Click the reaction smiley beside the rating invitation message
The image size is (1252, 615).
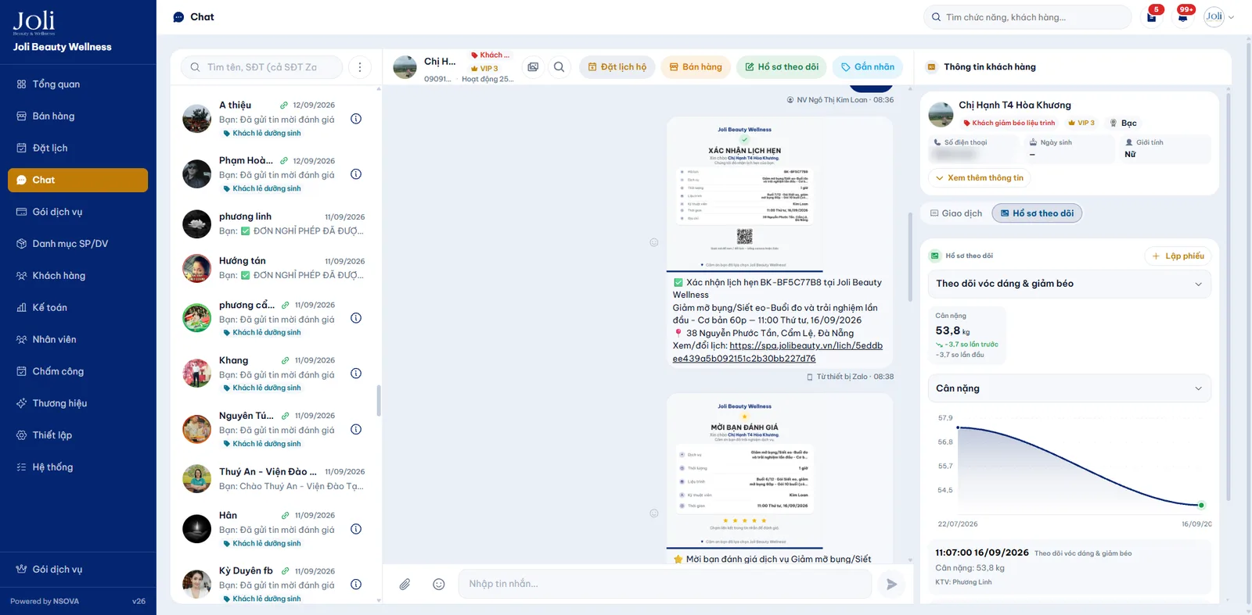(x=654, y=513)
